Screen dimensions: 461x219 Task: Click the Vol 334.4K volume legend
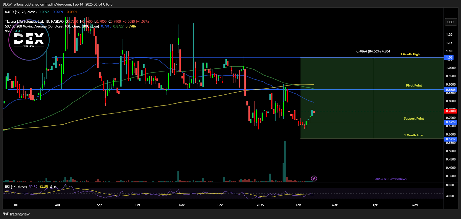coord(14,31)
